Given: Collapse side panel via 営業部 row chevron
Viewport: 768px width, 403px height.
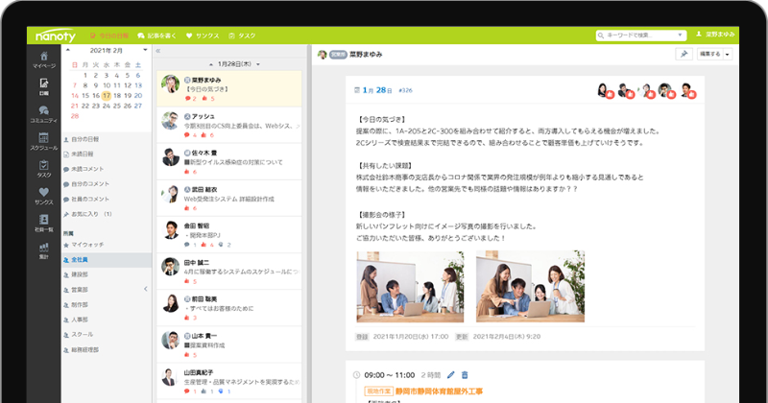Looking at the screenshot, I should tap(146, 289).
